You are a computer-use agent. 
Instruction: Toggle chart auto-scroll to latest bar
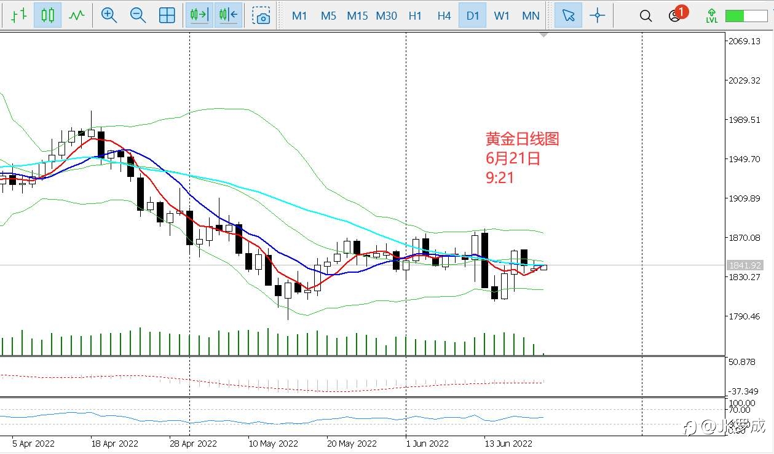click(199, 15)
